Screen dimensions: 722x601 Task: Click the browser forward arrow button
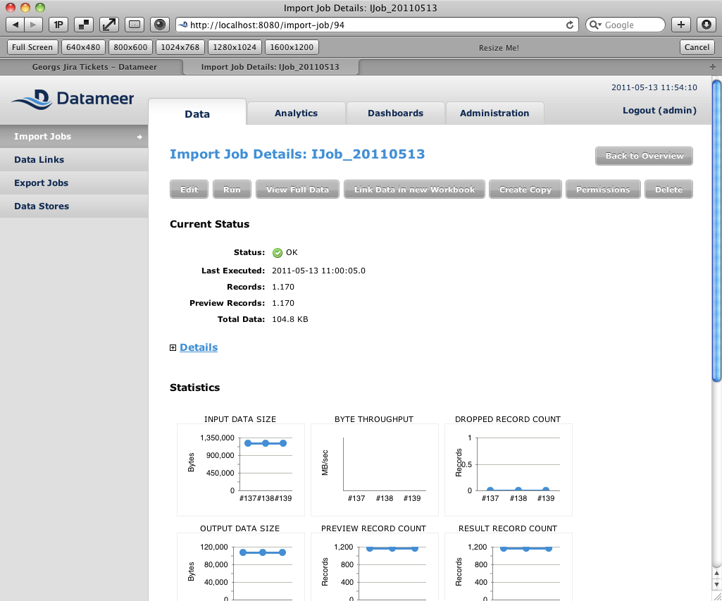click(34, 25)
